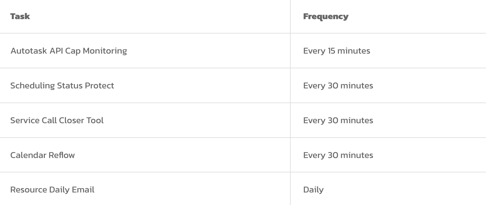The width and height of the screenshot is (486, 205).
Task: Select the Autotask API Cap Monitoring row
Action: 243,51
